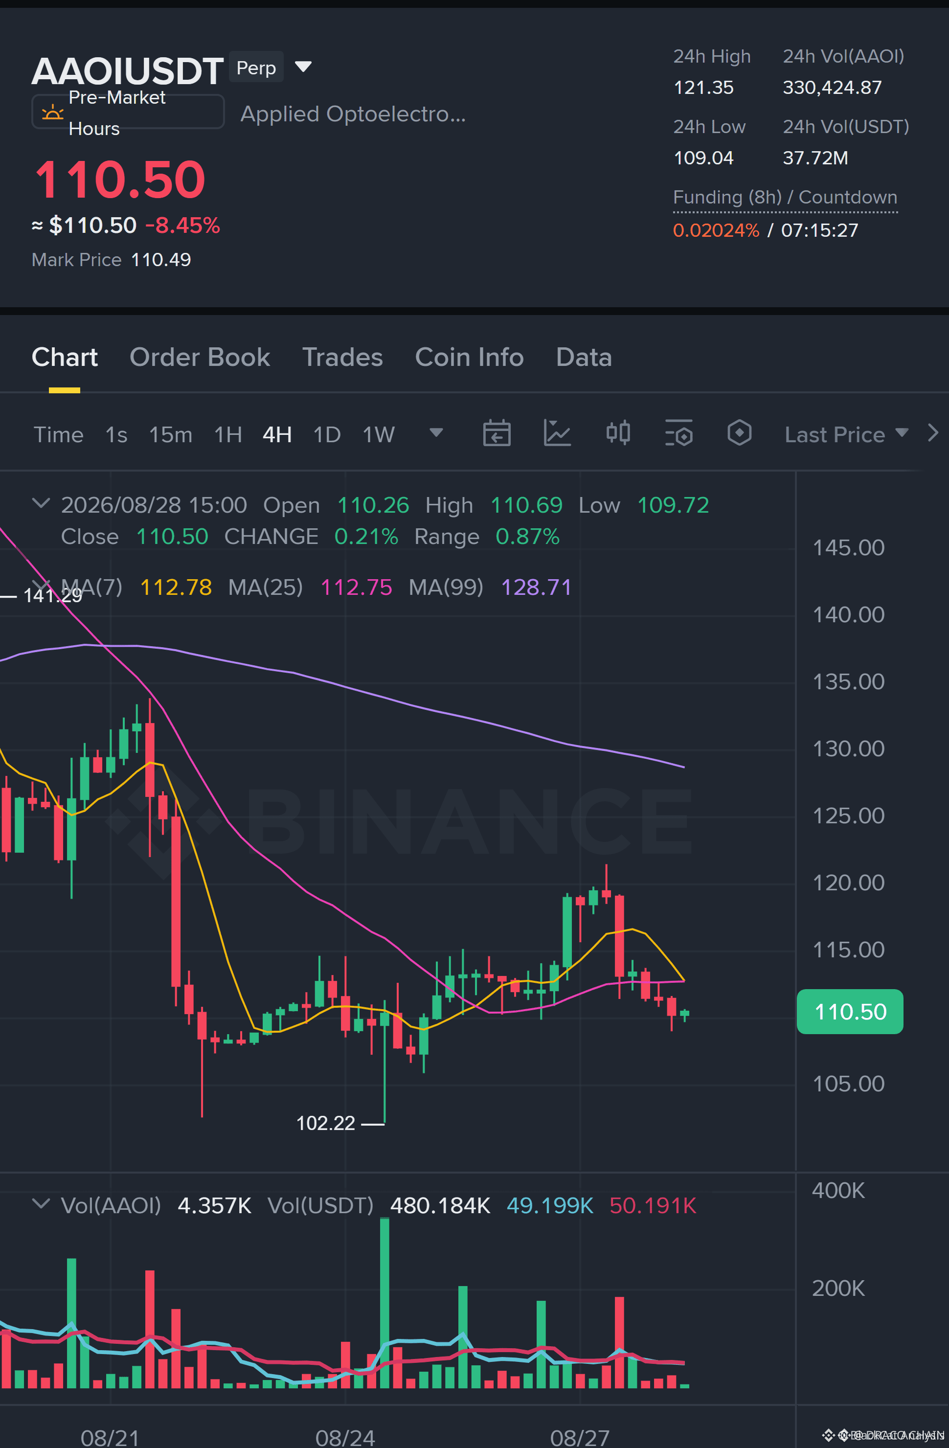
Task: Tap the MA(25) value 112.75
Action: (356, 587)
